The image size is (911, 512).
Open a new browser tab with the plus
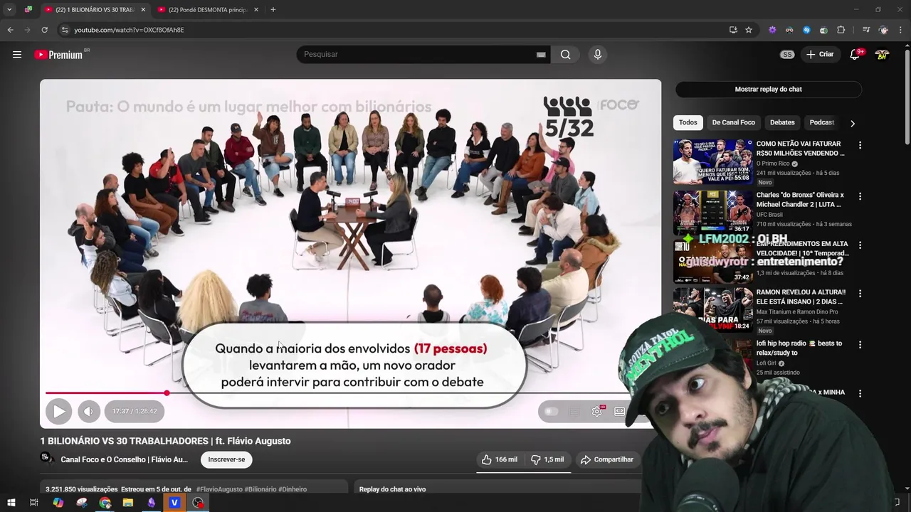(273, 10)
